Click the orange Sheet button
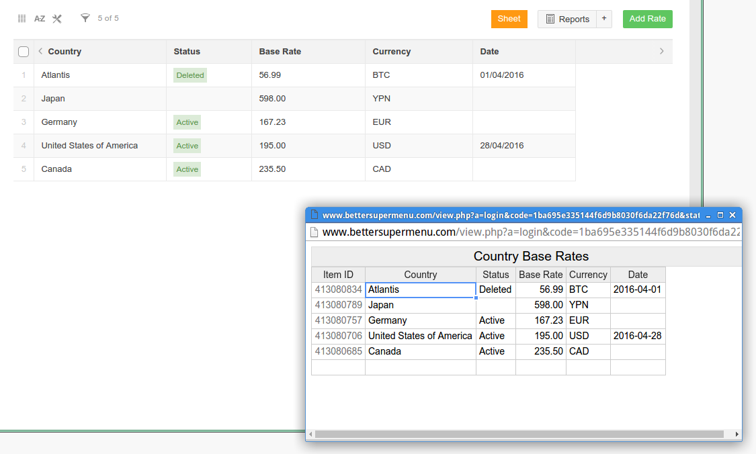Screen dimensions: 756x454 pyautogui.click(x=509, y=19)
